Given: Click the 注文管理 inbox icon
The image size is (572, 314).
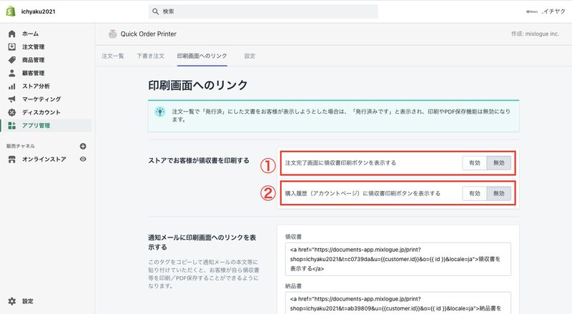Looking at the screenshot, I should point(11,46).
